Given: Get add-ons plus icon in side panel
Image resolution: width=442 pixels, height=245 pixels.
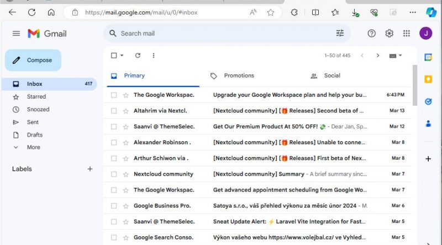Looking at the screenshot, I should [428, 159].
